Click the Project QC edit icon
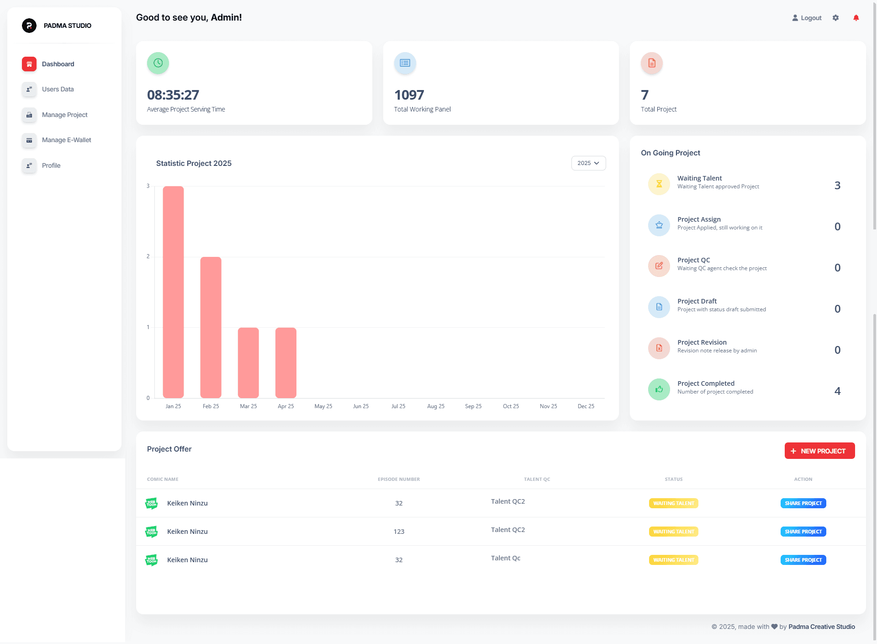877x644 pixels. tap(659, 266)
